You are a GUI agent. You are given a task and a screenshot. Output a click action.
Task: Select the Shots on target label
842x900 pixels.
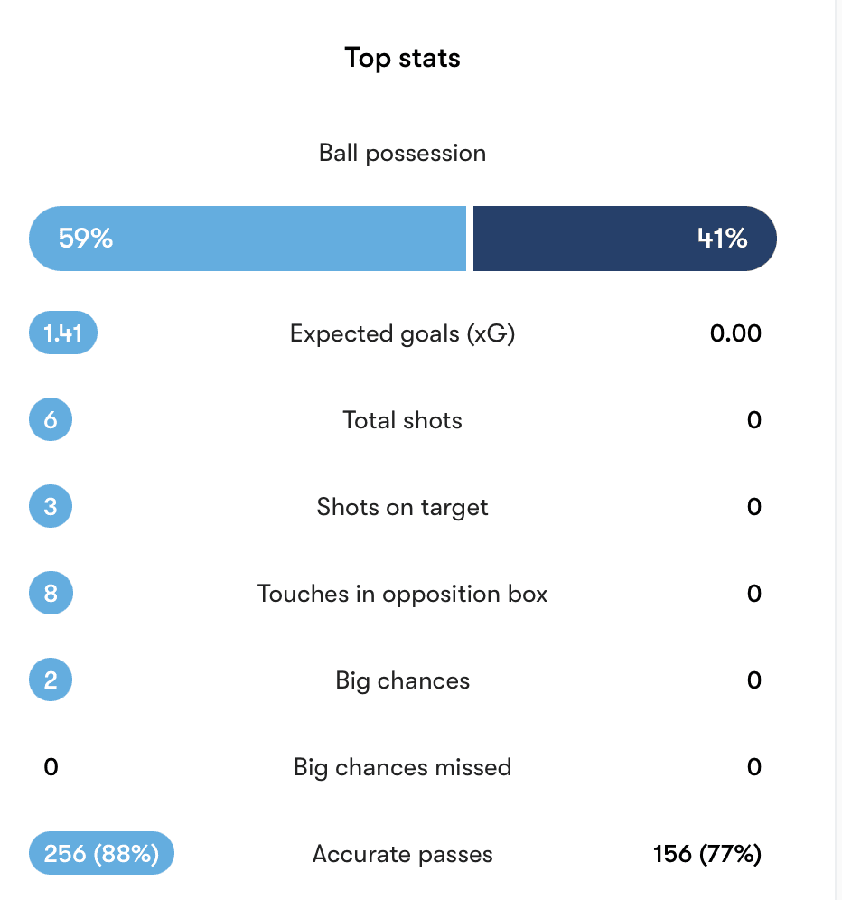coord(402,508)
